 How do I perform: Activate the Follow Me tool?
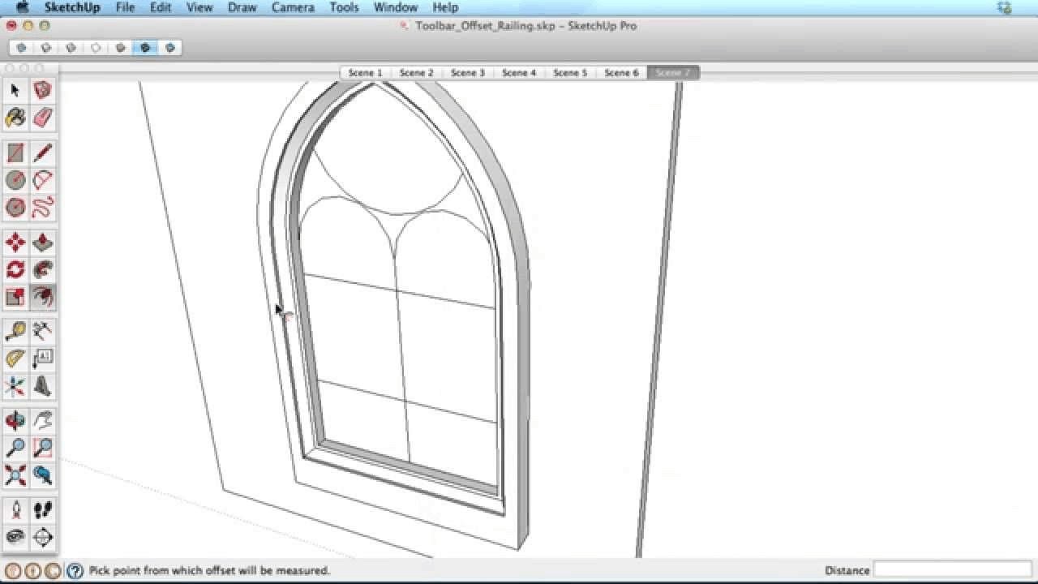click(42, 269)
